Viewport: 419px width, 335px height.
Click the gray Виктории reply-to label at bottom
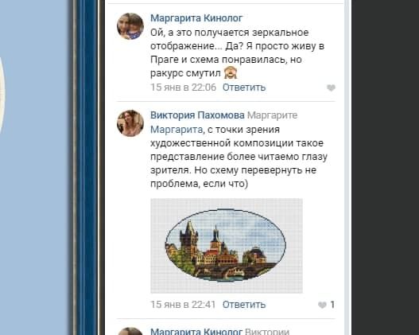[x=267, y=332]
